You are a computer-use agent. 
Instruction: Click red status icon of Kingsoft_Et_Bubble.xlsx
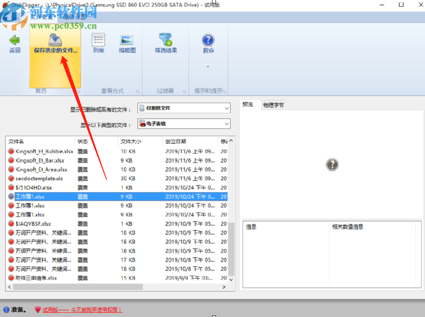(11, 151)
